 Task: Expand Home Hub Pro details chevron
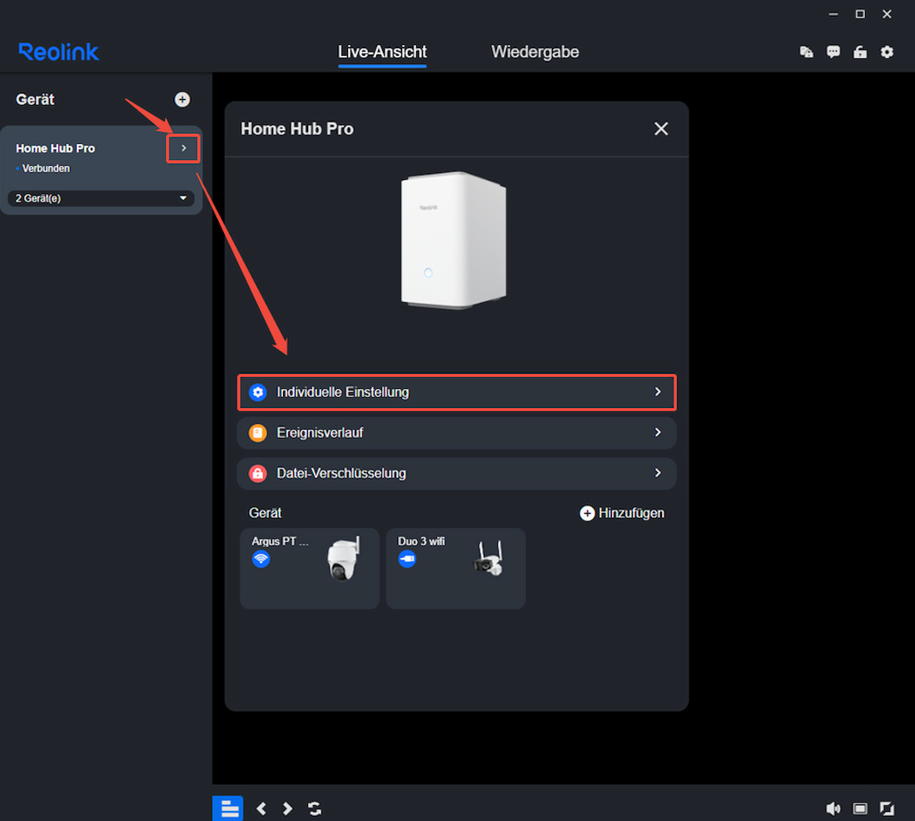tap(183, 148)
